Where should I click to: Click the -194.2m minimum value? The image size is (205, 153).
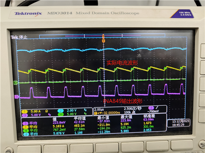point(104,128)
